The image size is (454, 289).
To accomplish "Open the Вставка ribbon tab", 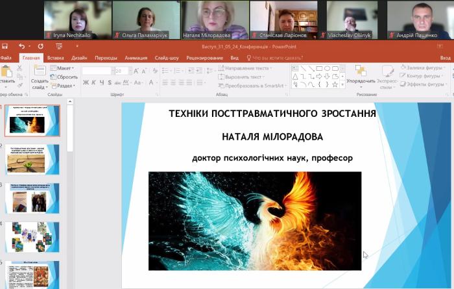I will pos(56,58).
